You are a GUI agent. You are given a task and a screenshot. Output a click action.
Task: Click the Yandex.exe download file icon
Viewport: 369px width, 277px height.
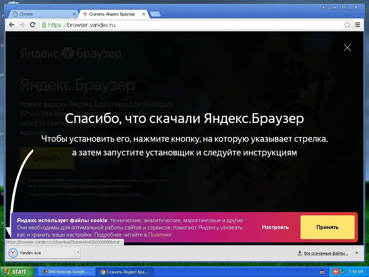[x=13, y=253]
